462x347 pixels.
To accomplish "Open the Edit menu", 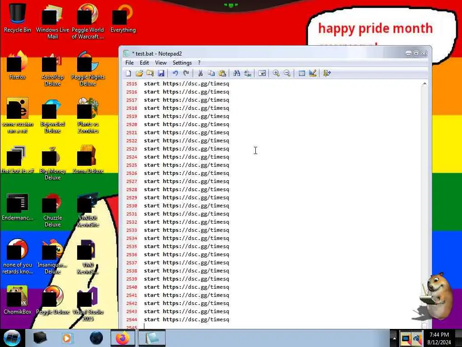I will 144,63.
